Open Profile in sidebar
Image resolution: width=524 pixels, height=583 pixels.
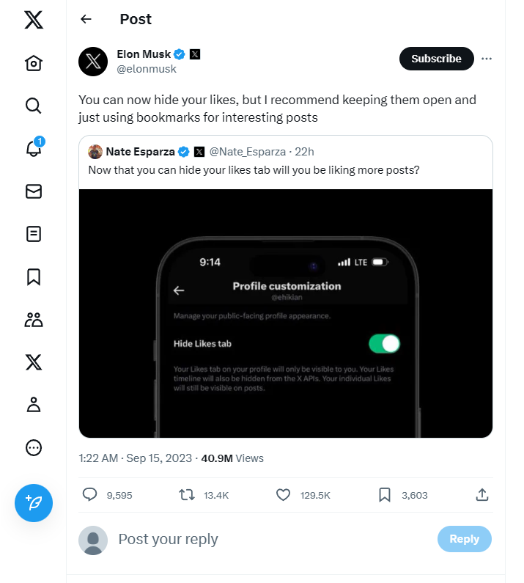(x=34, y=404)
